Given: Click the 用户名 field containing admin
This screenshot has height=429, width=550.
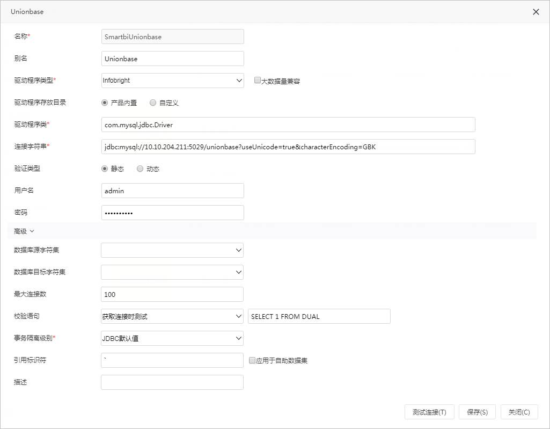Looking at the screenshot, I should pos(173,191).
